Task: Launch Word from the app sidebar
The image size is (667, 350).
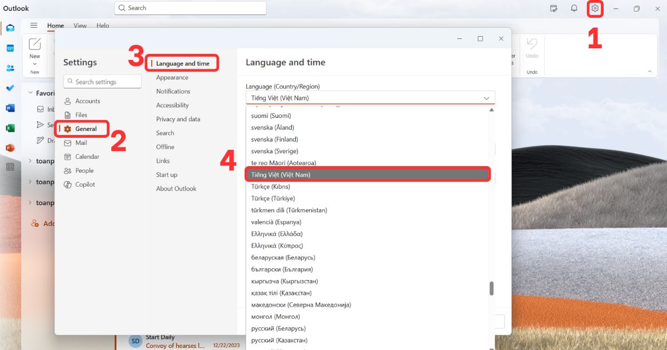Action: pyautogui.click(x=10, y=108)
